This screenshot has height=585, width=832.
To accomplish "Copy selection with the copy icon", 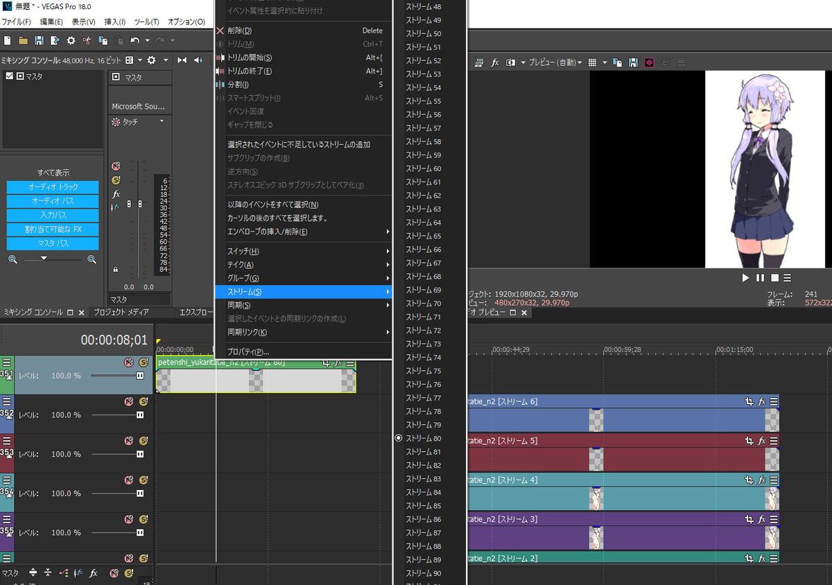I will pos(103,41).
